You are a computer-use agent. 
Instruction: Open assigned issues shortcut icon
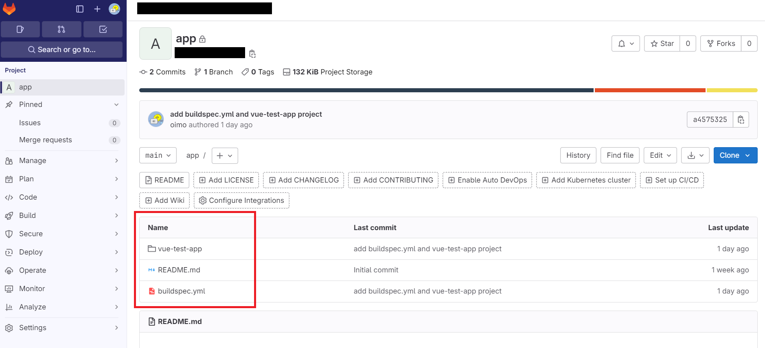pos(20,29)
